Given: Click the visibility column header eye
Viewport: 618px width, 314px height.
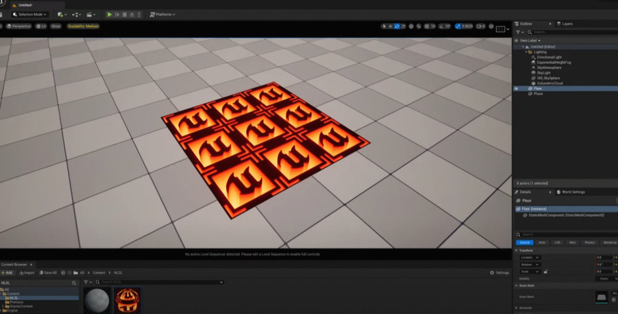Looking at the screenshot, I should tap(516, 41).
